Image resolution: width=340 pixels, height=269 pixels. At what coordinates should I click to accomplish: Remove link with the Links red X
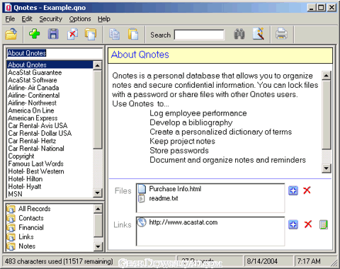308,224
